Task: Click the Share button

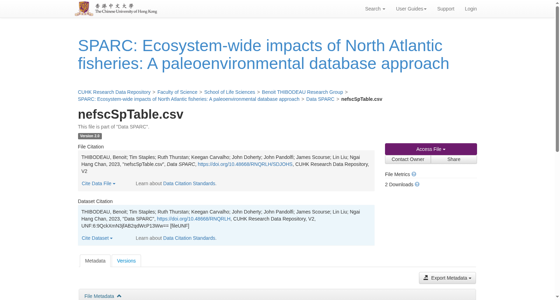Action: 454,159
